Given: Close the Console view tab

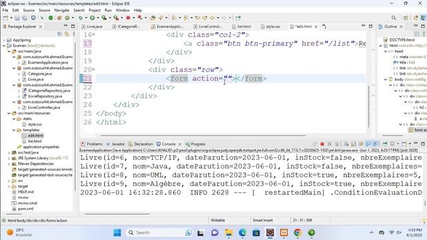Looking at the screenshot, I should [179, 144].
